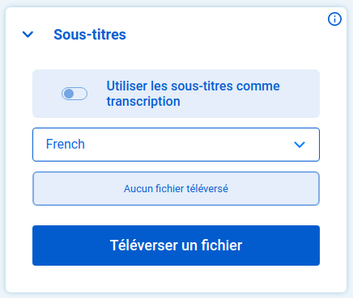This screenshot has width=353, height=298.
Task: Collapse the Sous-titres section chevron
Action: 28,35
